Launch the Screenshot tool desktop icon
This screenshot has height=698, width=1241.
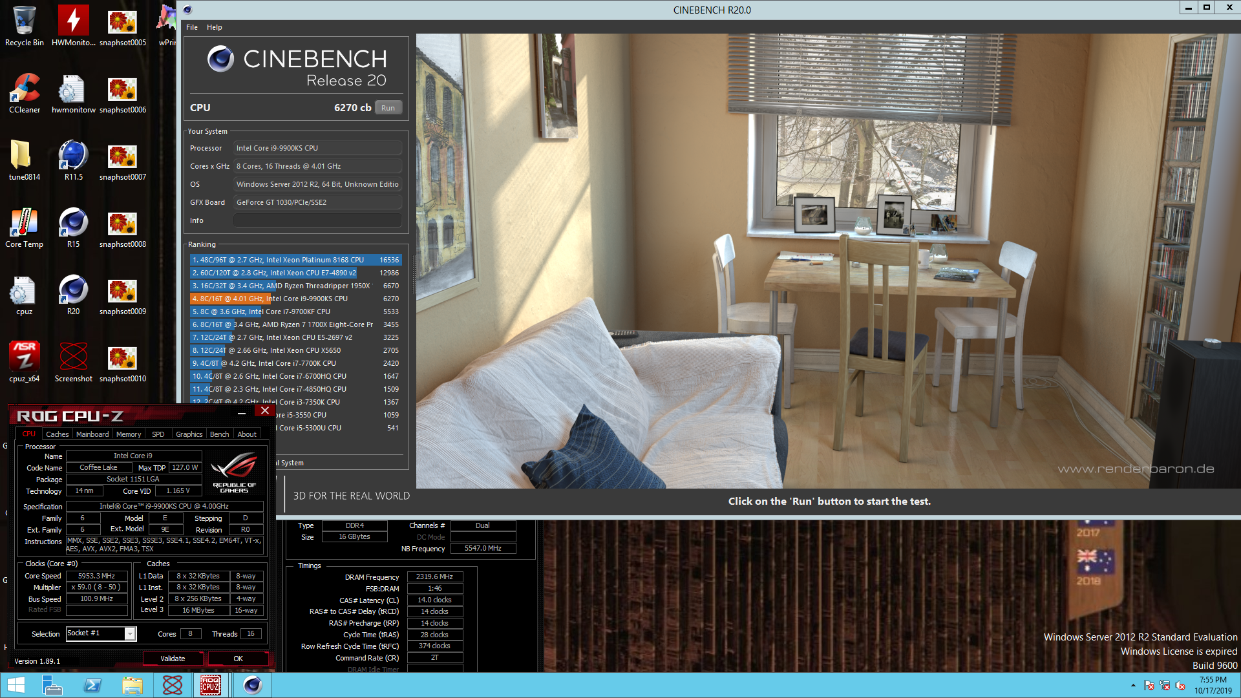tap(73, 362)
